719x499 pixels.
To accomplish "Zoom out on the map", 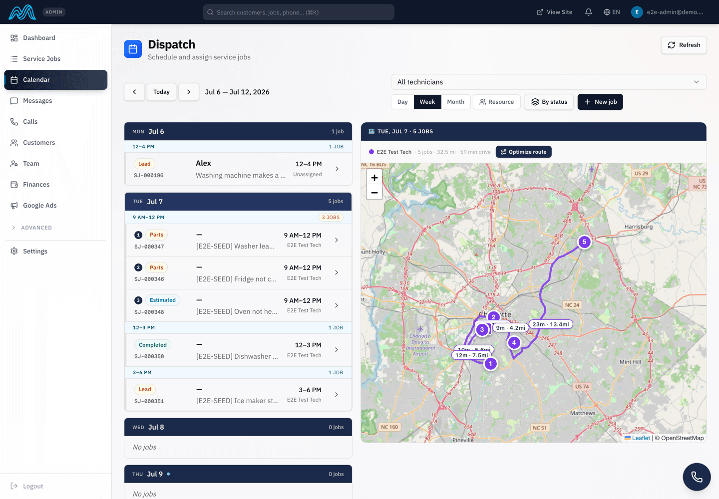I will click(374, 193).
